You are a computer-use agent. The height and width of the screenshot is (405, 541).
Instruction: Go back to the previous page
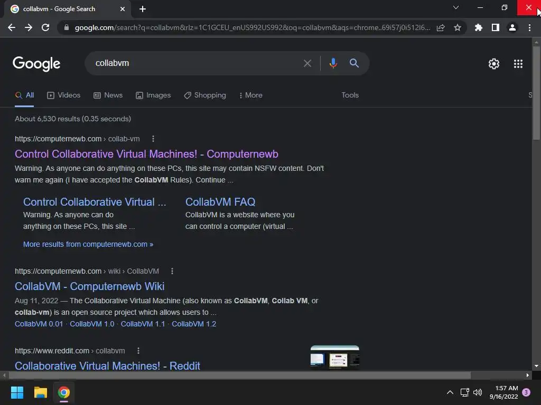(12, 27)
